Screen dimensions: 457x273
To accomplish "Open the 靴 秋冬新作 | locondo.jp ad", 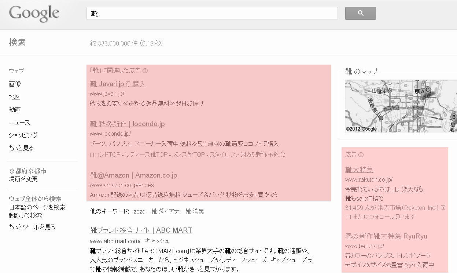I will [127, 124].
